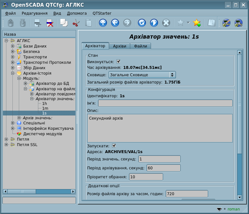This screenshot has height=214, width=249.
Task: Click the Copy item toolbar icon
Action: coord(64,23)
